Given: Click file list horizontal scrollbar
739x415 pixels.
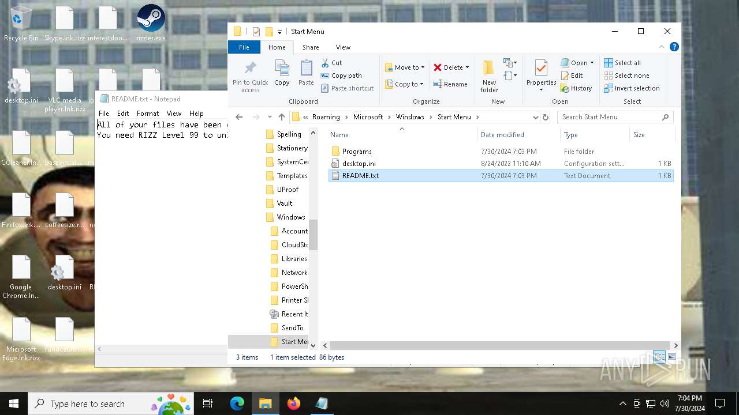Looking at the screenshot, I should 500,345.
